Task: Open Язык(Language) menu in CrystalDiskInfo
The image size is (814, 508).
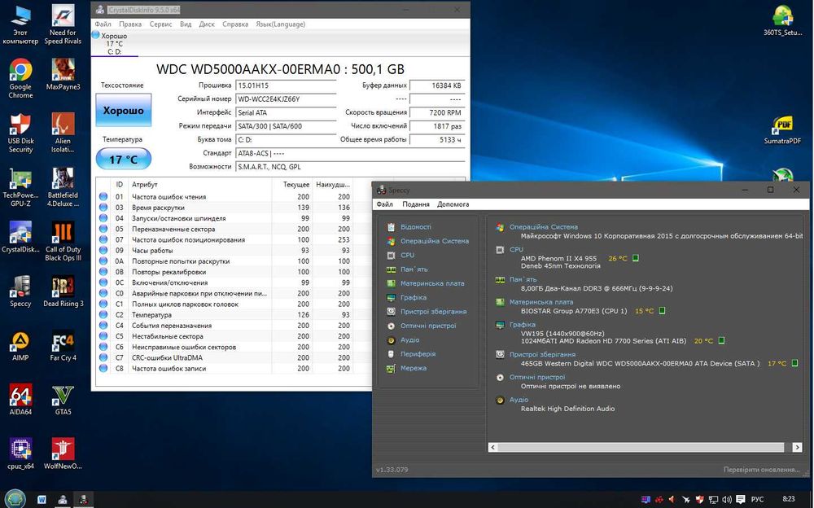Action: pyautogui.click(x=280, y=24)
